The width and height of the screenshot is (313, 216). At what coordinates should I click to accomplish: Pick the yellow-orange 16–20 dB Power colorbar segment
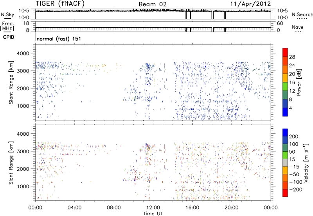285,78
